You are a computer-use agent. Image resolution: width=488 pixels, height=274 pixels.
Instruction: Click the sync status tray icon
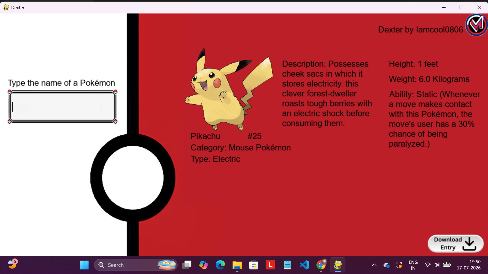point(399,265)
